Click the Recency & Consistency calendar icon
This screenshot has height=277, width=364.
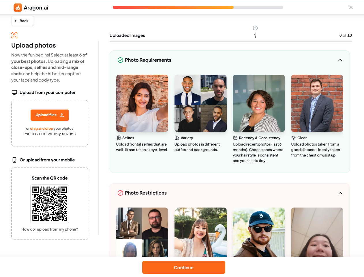(x=235, y=138)
